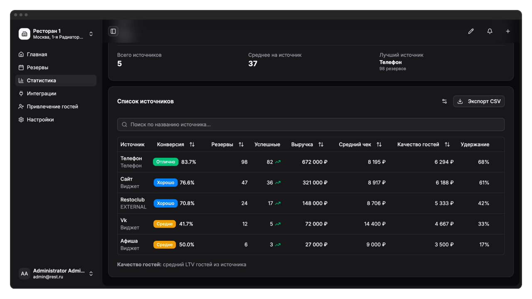Sort table by Конверсия column
Viewport: 532px width, 299px height.
click(x=192, y=145)
